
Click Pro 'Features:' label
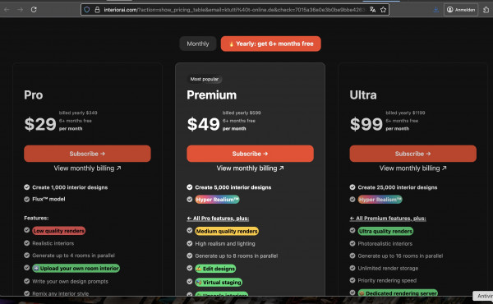point(36,218)
